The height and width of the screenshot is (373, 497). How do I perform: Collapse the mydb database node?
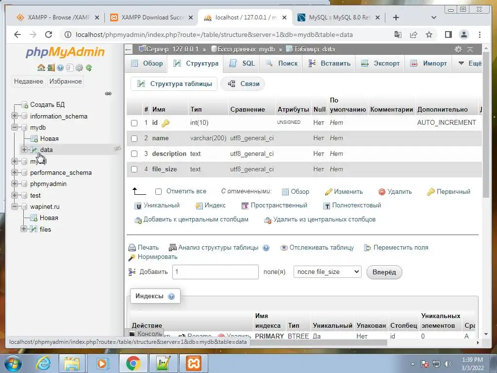coord(14,127)
